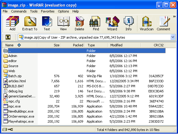Click the OnServermpc.exe application icon

pos(5,116)
